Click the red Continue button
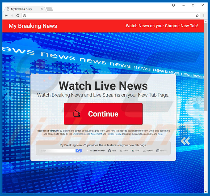This screenshot has width=210, height=196. point(103,114)
